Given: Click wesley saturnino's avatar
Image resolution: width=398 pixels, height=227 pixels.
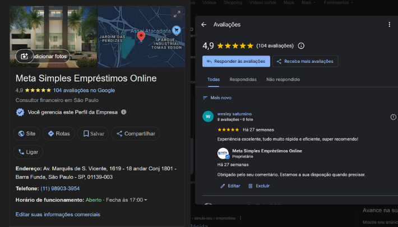Looking at the screenshot, I should pos(208,117).
